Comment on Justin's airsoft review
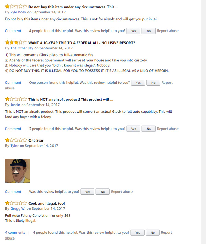Screen dimensions: 206x244 click(x=13, y=129)
